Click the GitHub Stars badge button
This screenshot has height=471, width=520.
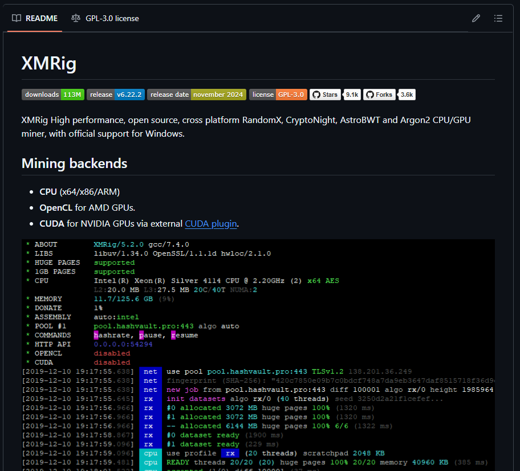pyautogui.click(x=325, y=95)
